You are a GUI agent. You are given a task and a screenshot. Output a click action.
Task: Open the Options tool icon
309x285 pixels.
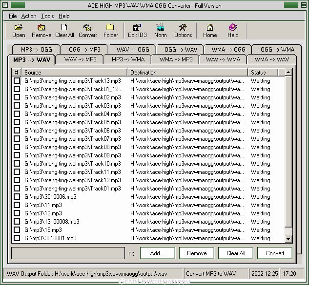pyautogui.click(x=183, y=31)
